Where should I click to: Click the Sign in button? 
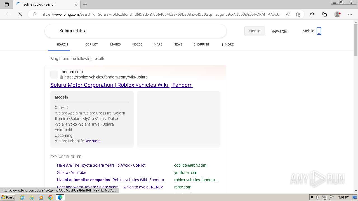(x=255, y=31)
